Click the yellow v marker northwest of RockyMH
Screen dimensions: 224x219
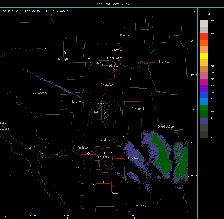click(45, 48)
